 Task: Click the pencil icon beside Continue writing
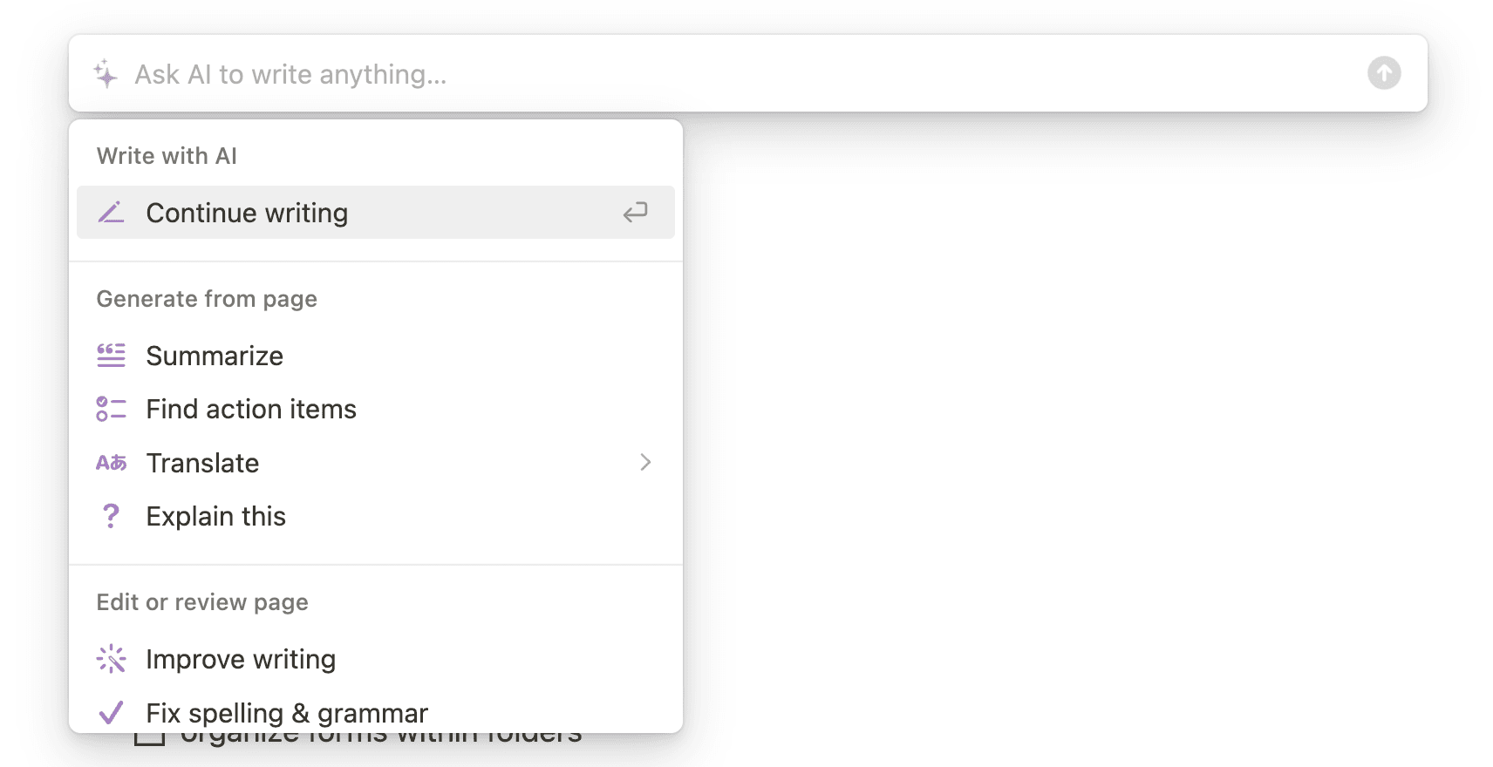click(111, 212)
